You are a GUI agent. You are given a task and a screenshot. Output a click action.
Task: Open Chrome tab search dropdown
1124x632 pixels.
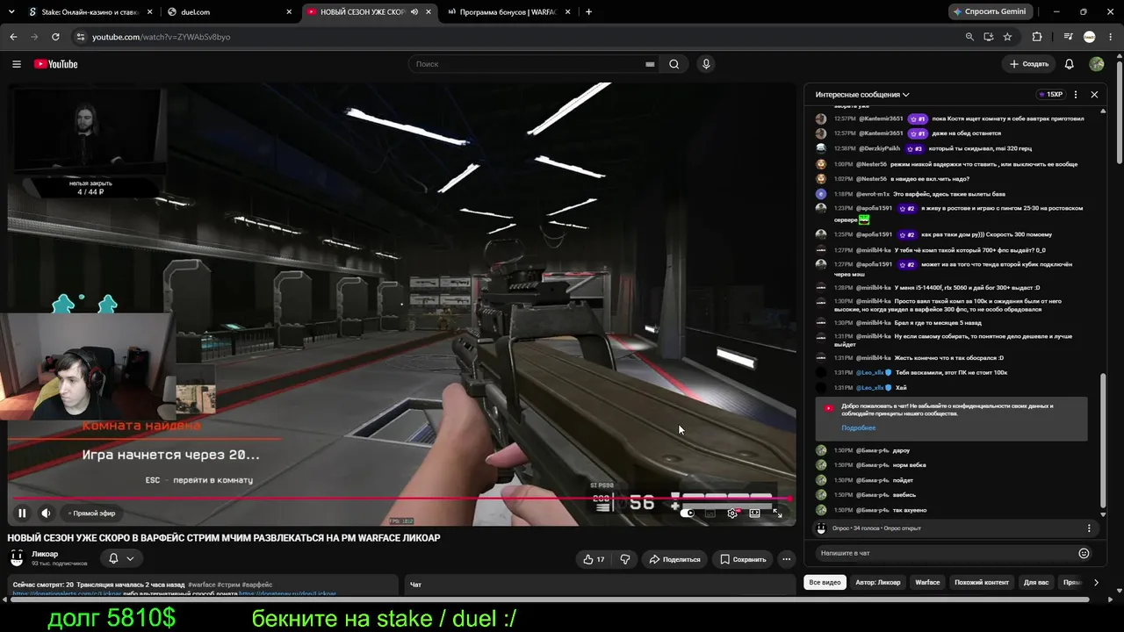coord(13,11)
